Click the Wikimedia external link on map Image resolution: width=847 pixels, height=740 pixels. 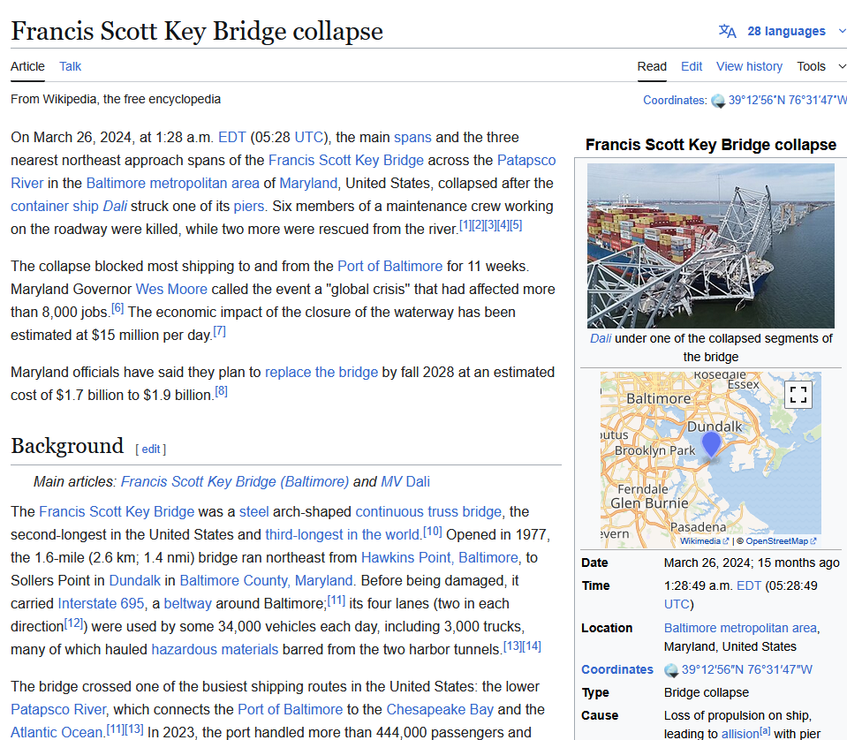(704, 540)
